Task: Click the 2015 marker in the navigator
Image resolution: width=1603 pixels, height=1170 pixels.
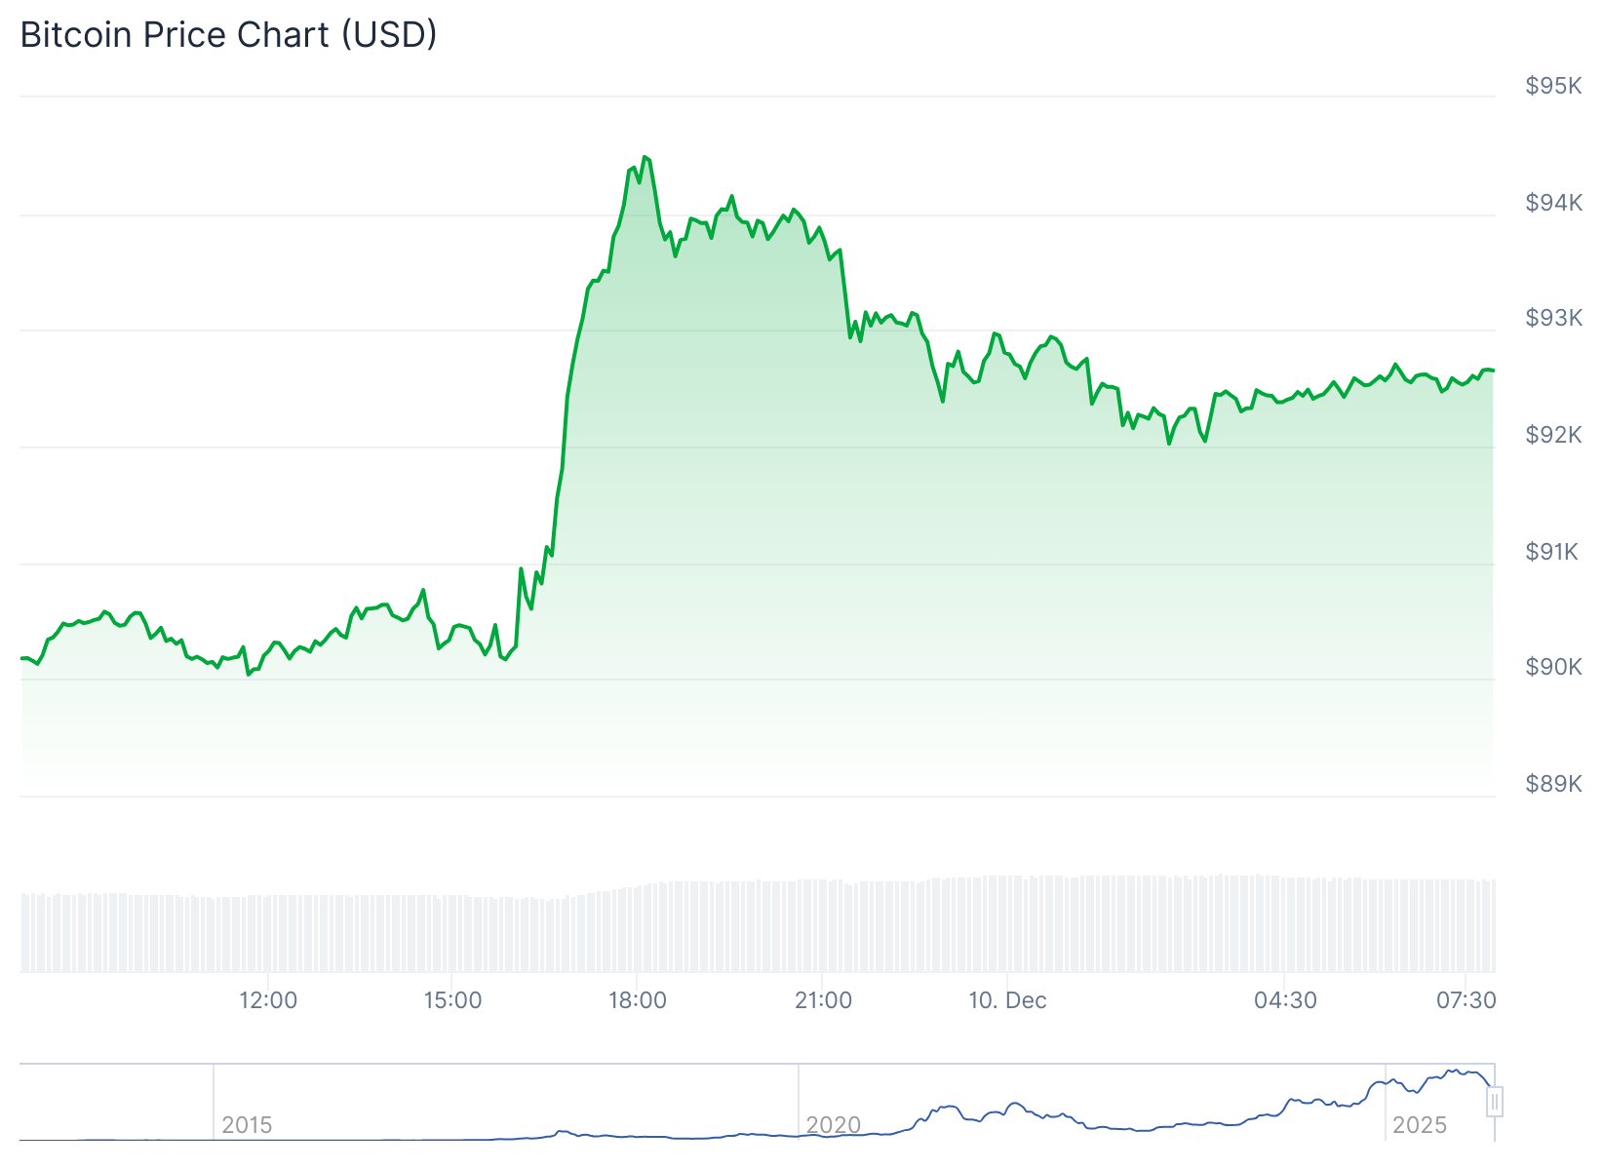Action: click(247, 1125)
